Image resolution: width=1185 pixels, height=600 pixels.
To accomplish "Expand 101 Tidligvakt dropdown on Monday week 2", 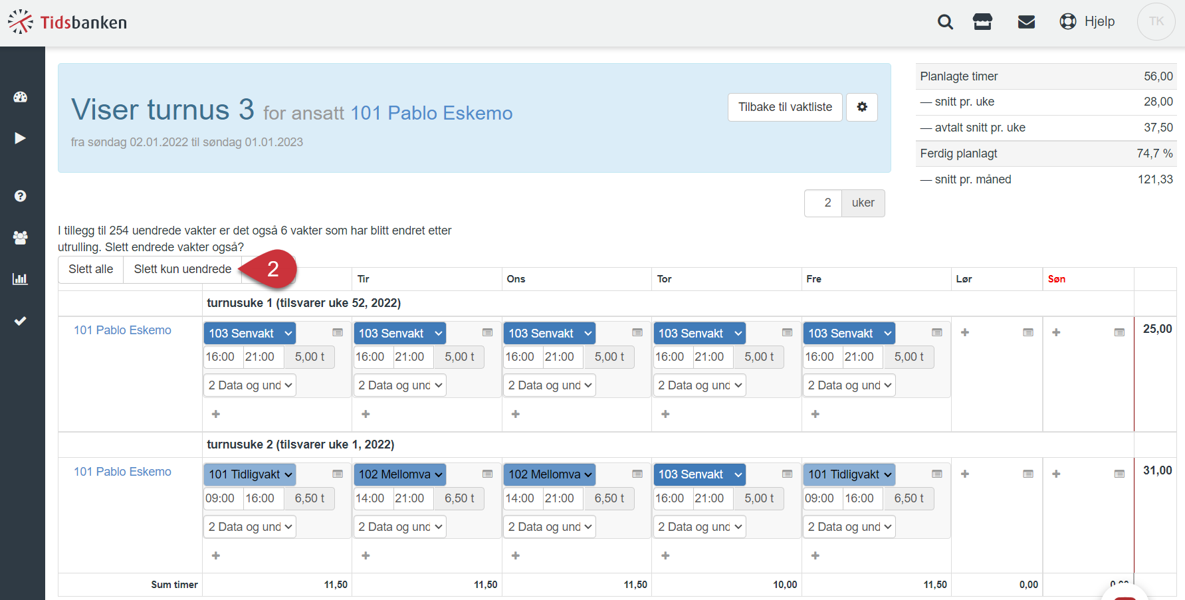I will 250,474.
